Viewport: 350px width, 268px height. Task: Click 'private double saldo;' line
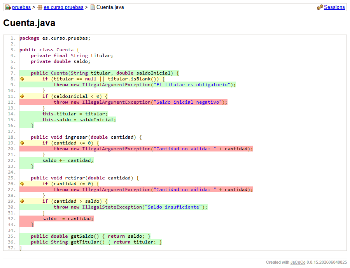coord(61,61)
